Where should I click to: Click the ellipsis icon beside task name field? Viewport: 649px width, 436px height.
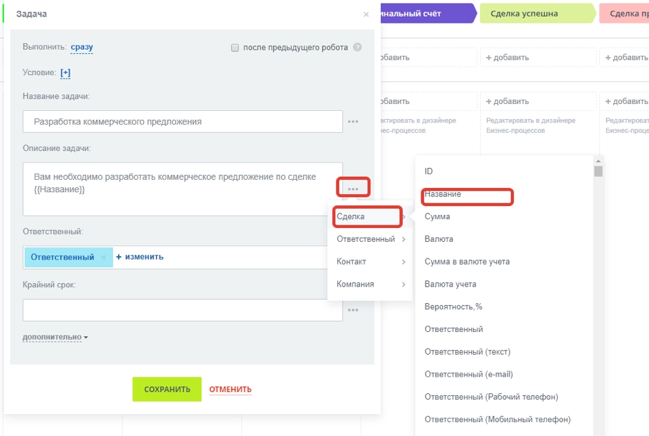click(353, 122)
